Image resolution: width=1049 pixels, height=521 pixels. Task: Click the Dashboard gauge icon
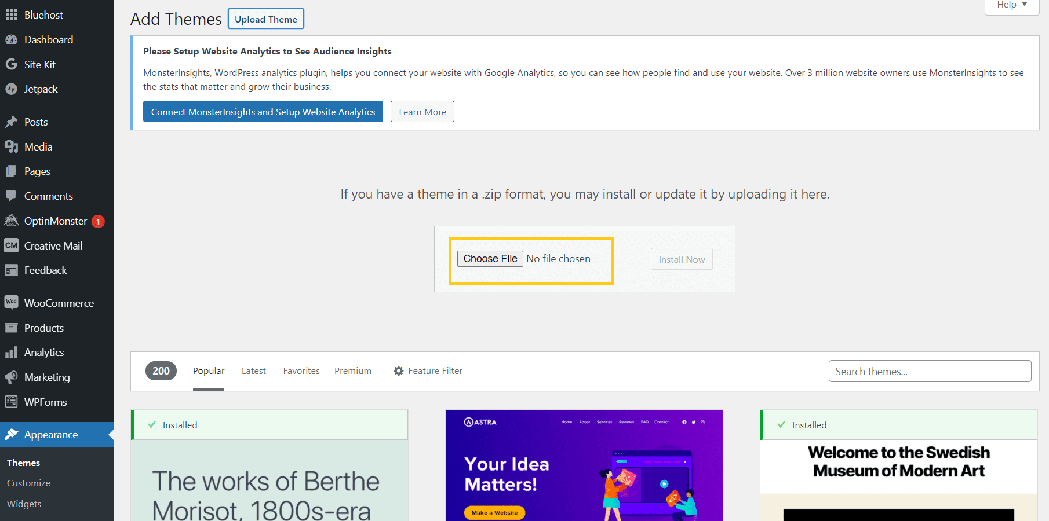pos(12,40)
